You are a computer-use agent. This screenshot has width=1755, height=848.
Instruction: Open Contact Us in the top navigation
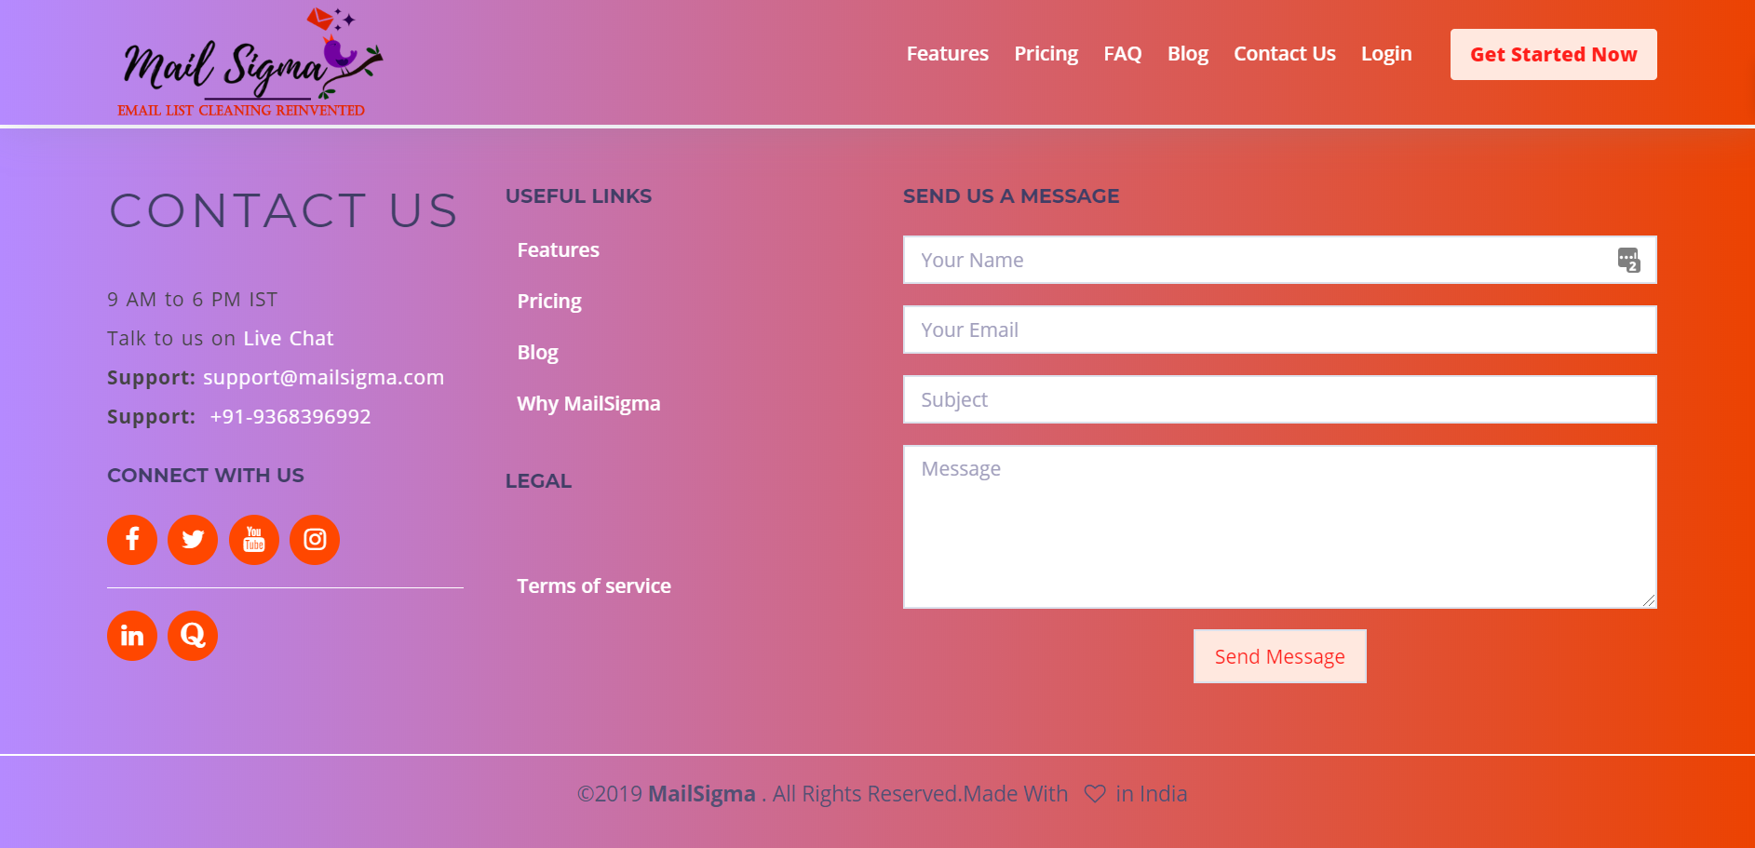pyautogui.click(x=1285, y=54)
